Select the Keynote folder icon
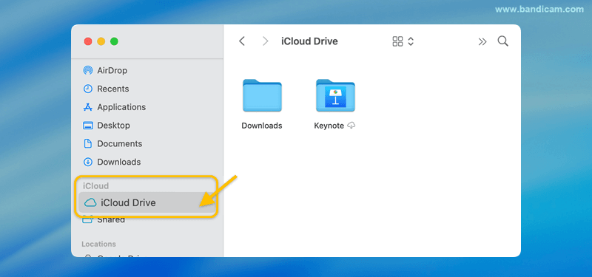The image size is (592, 277). tap(335, 95)
